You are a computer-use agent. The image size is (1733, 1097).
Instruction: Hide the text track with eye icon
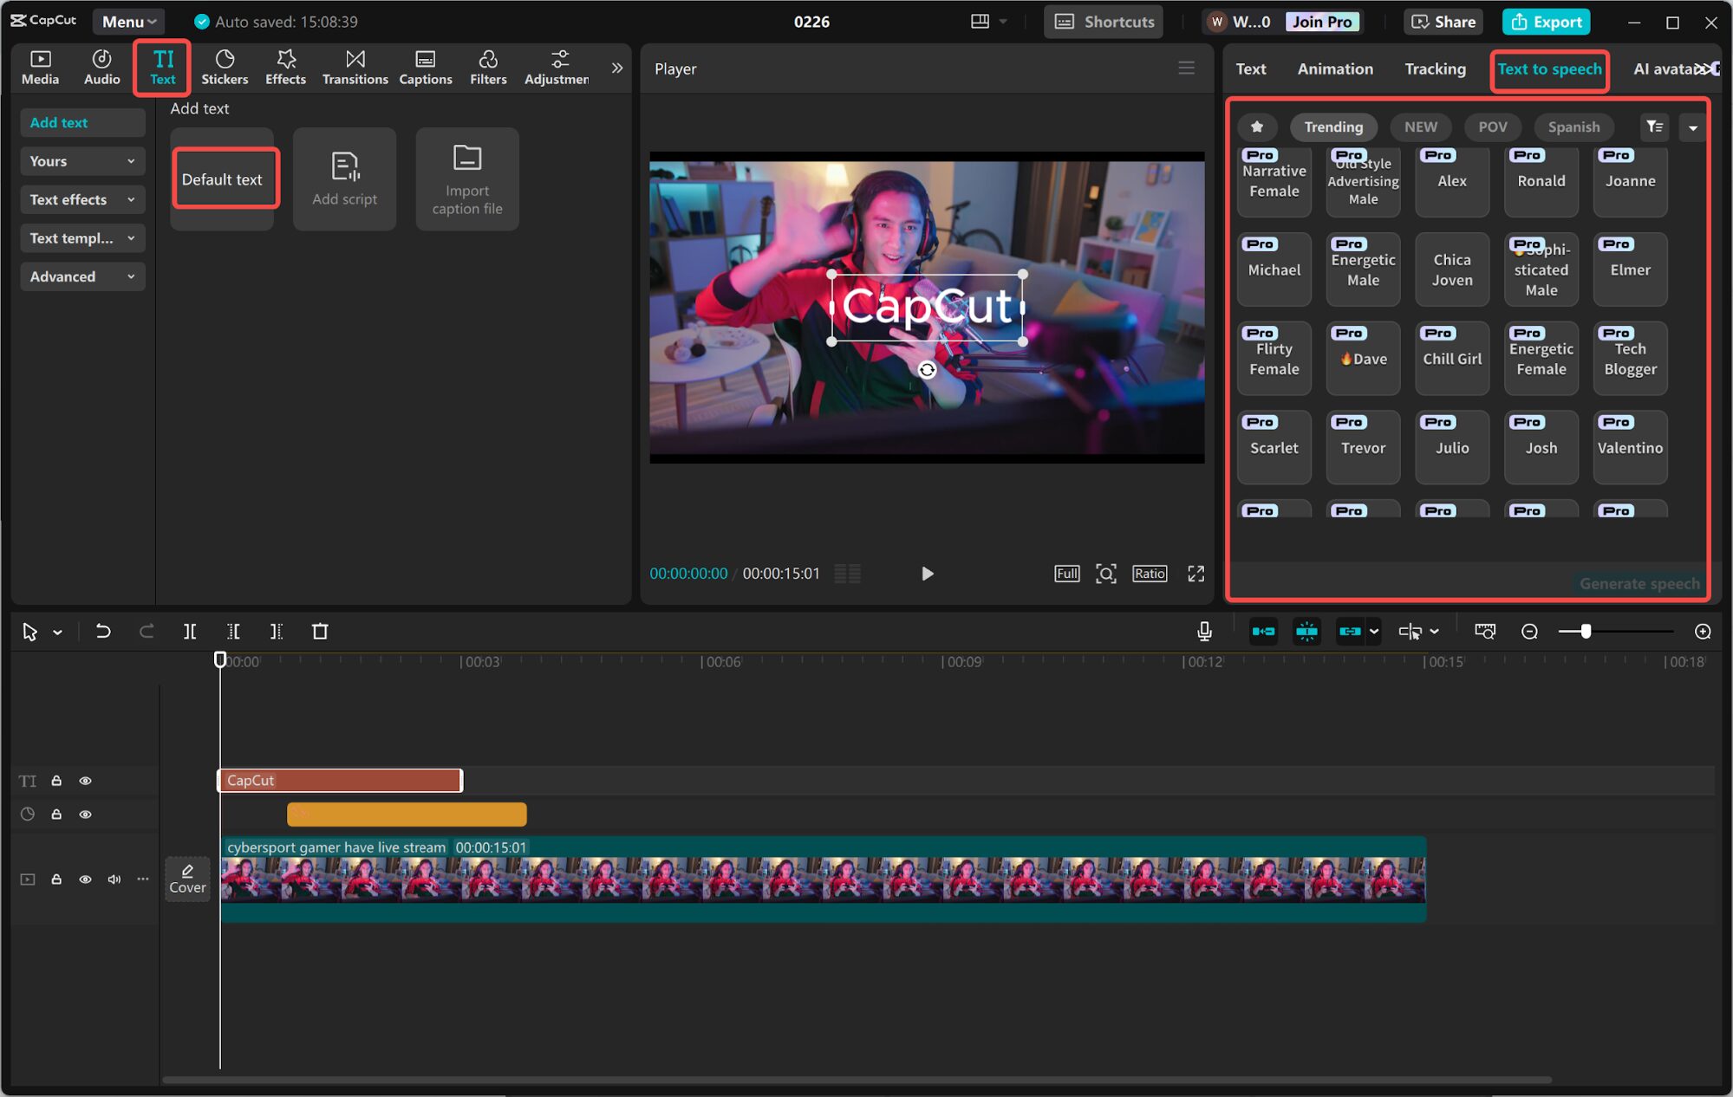click(x=85, y=781)
